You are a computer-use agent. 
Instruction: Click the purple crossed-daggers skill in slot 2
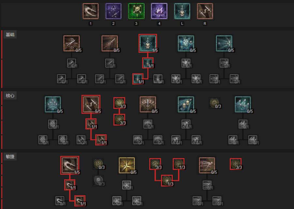coord(113,11)
